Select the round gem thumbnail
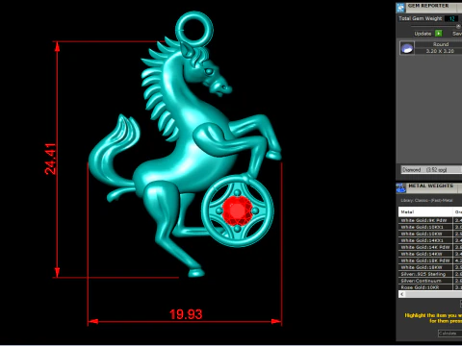462x346 pixels. pos(407,48)
